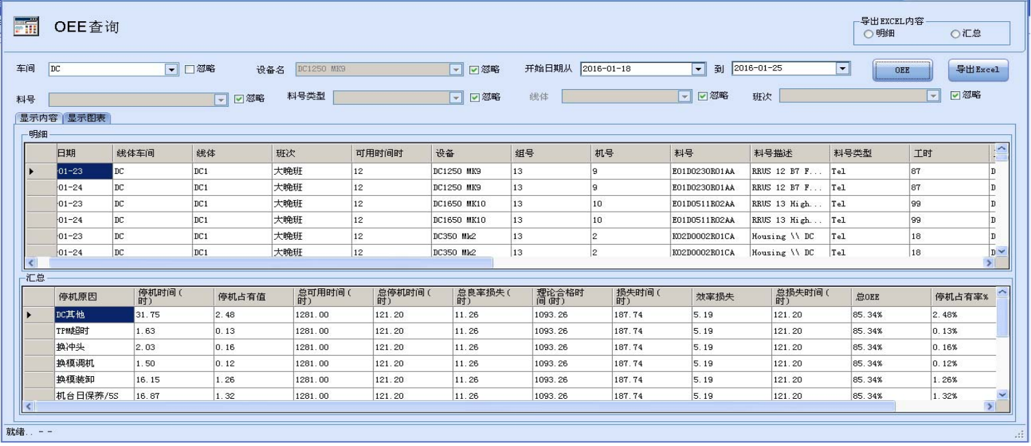
Task: Expand the end date 2016-01-25 dropdown
Action: tap(842, 69)
